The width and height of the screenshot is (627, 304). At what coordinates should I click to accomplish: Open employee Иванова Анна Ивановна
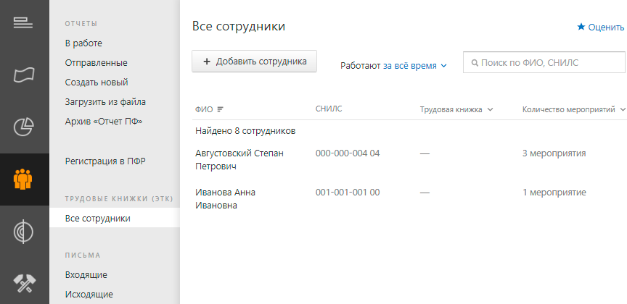[225, 198]
